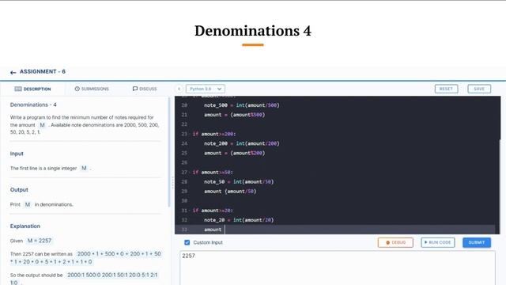Click the 'M = 2257' example value

click(x=40, y=241)
